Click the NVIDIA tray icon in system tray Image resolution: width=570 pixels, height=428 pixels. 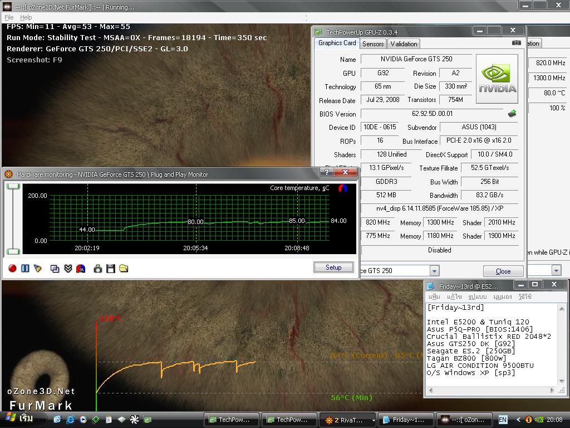click(x=539, y=420)
